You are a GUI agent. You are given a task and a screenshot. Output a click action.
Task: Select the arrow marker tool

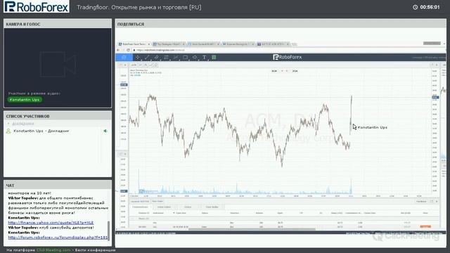point(195,58)
